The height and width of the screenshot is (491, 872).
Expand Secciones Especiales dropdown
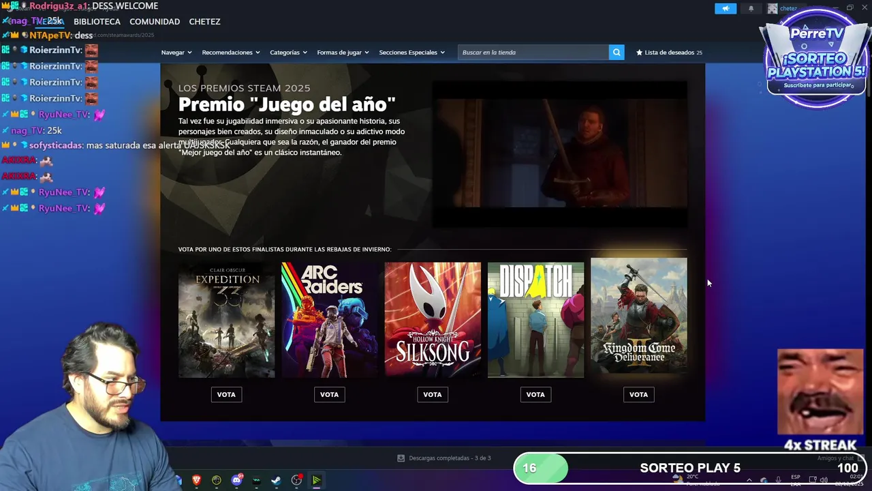click(x=411, y=53)
